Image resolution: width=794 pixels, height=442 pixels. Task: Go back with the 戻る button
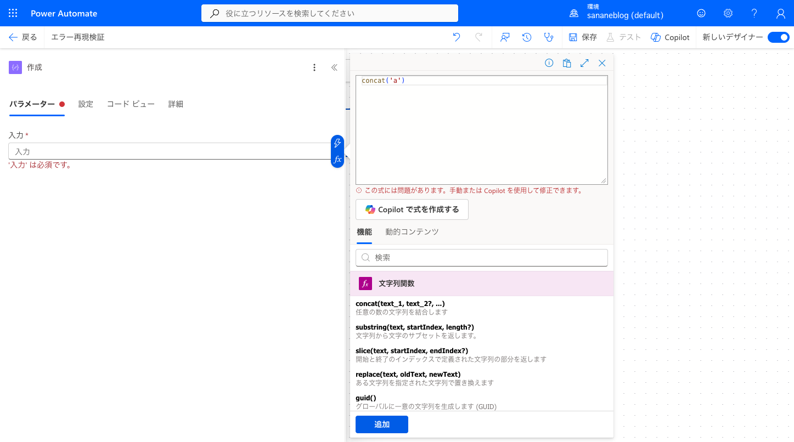tap(22, 37)
